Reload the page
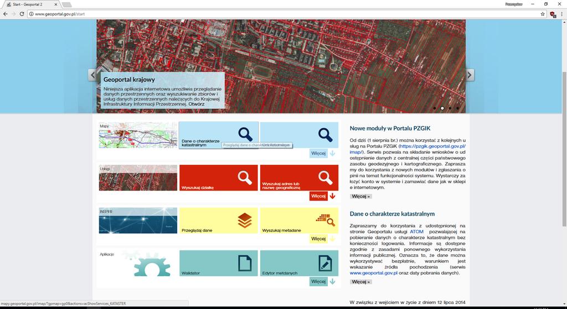The image size is (567, 309). (22, 14)
